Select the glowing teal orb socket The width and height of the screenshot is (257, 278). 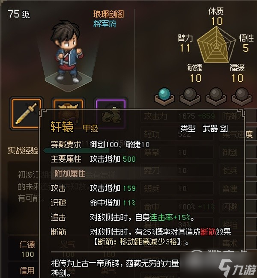[164, 97]
